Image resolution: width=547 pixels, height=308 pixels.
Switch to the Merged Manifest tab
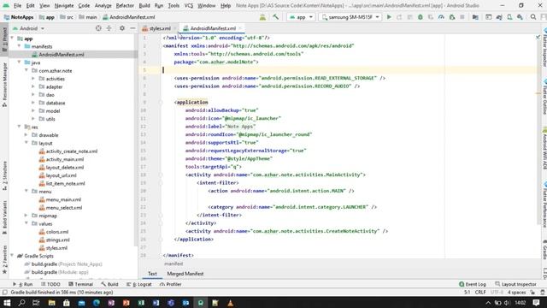pos(185,274)
